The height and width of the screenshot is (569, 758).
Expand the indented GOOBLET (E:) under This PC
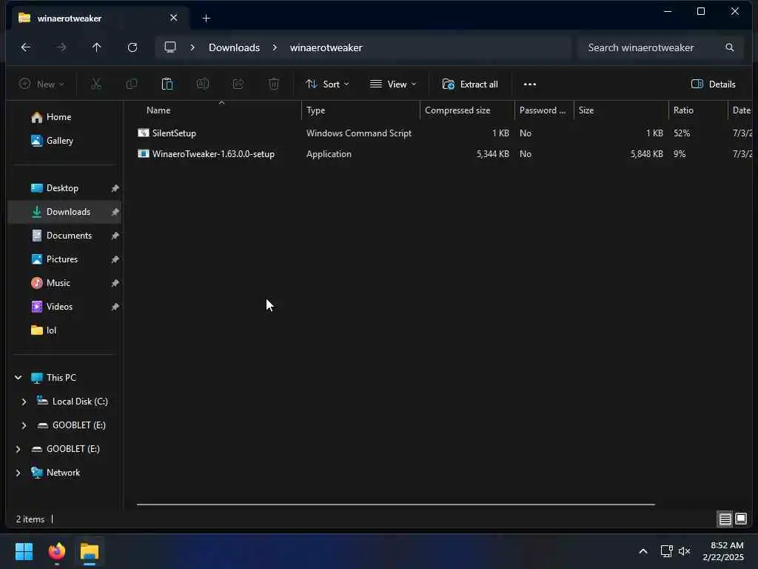pos(24,425)
